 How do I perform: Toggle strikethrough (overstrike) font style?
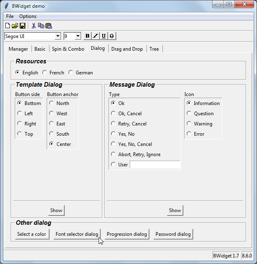[112, 36]
